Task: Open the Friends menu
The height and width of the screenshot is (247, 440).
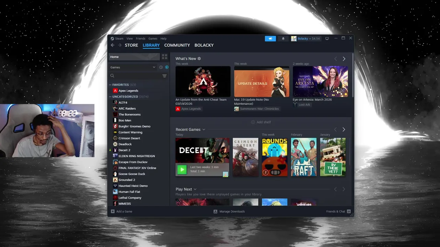Action: [x=141, y=38]
